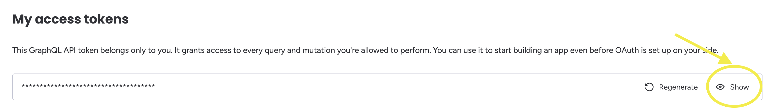Click the tail of the yellow arrow
770x108 pixels.
[x=677, y=35]
